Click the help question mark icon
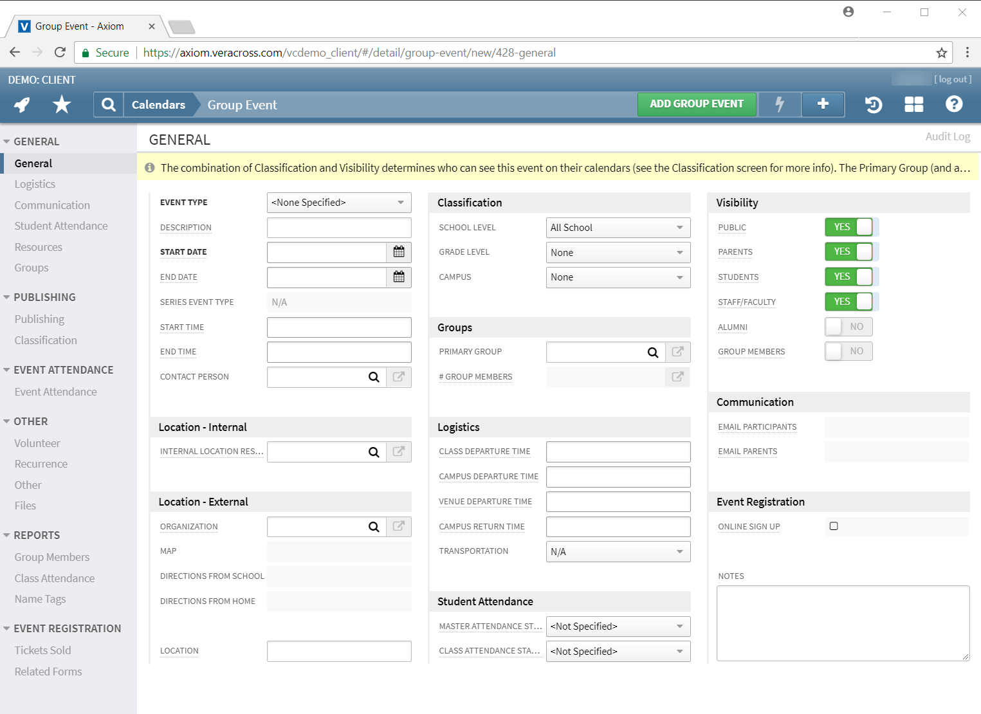 tap(953, 104)
